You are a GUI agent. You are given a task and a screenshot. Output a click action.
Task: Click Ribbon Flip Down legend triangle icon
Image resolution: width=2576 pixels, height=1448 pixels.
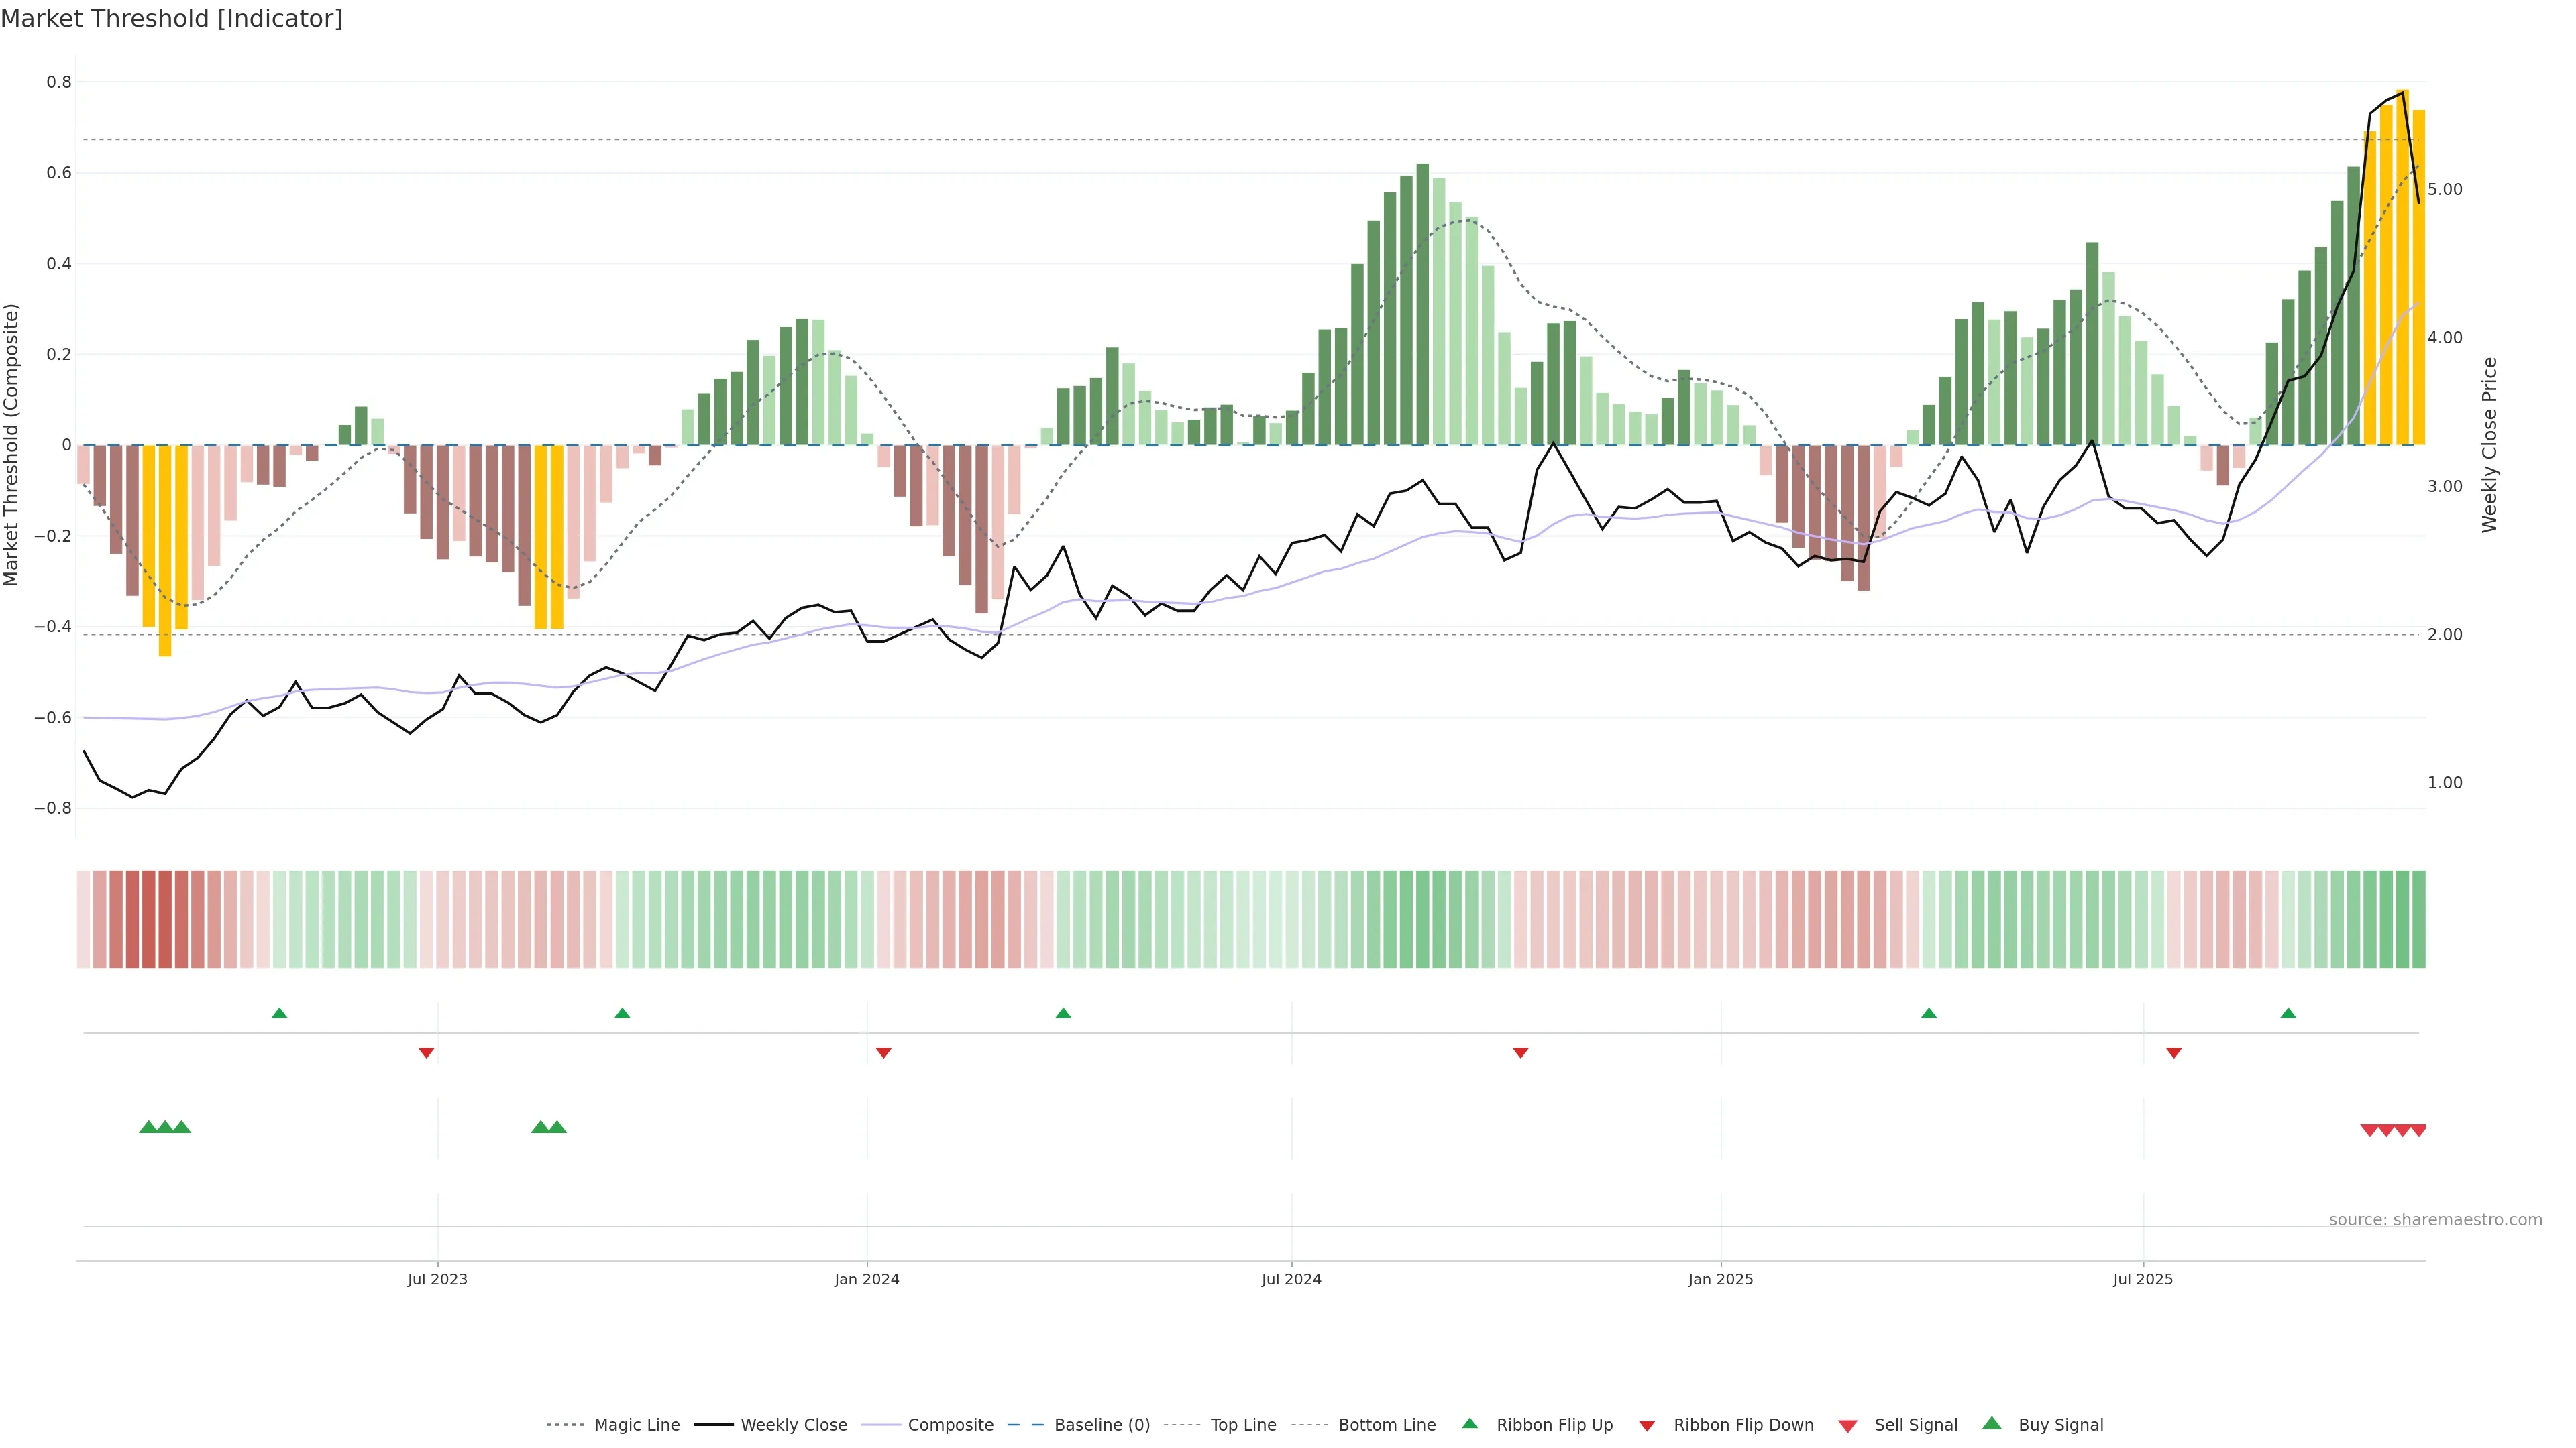click(1647, 1426)
